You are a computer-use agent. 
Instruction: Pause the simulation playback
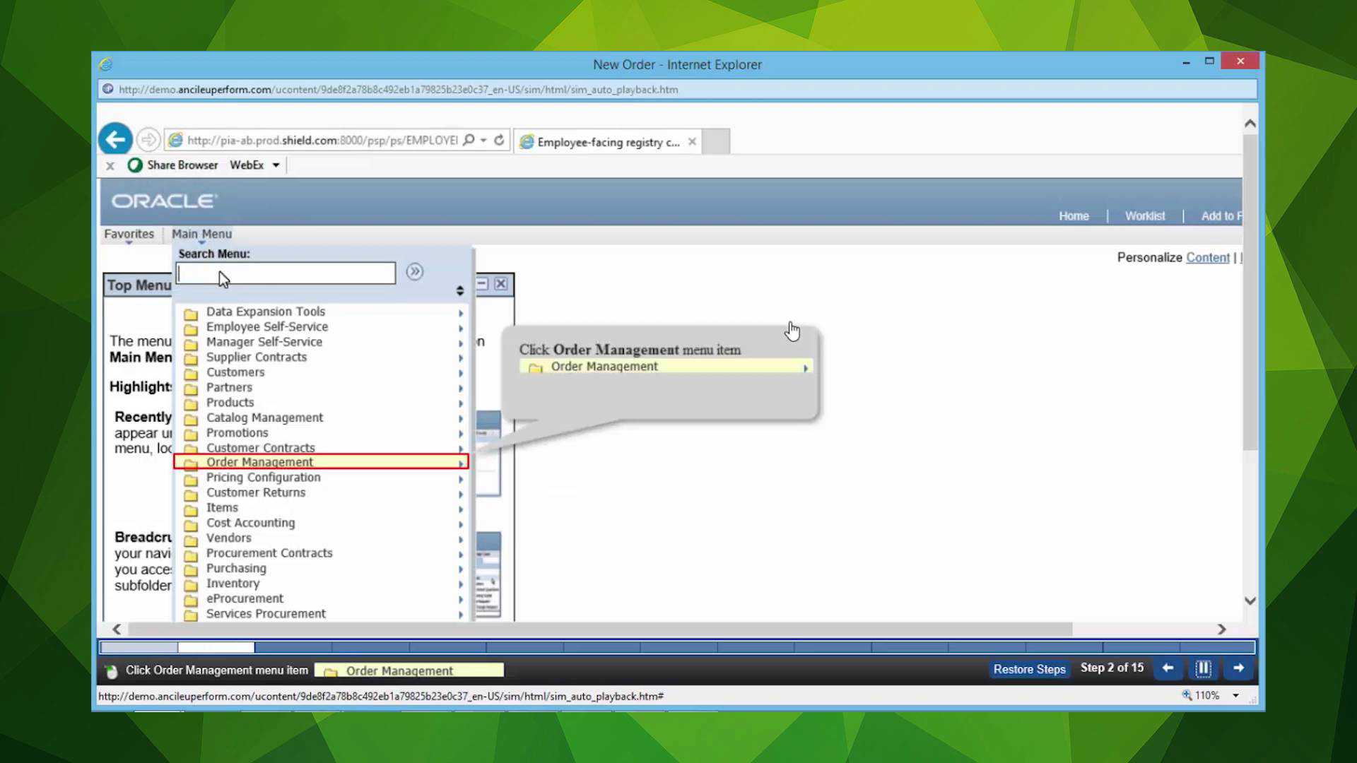(1203, 668)
